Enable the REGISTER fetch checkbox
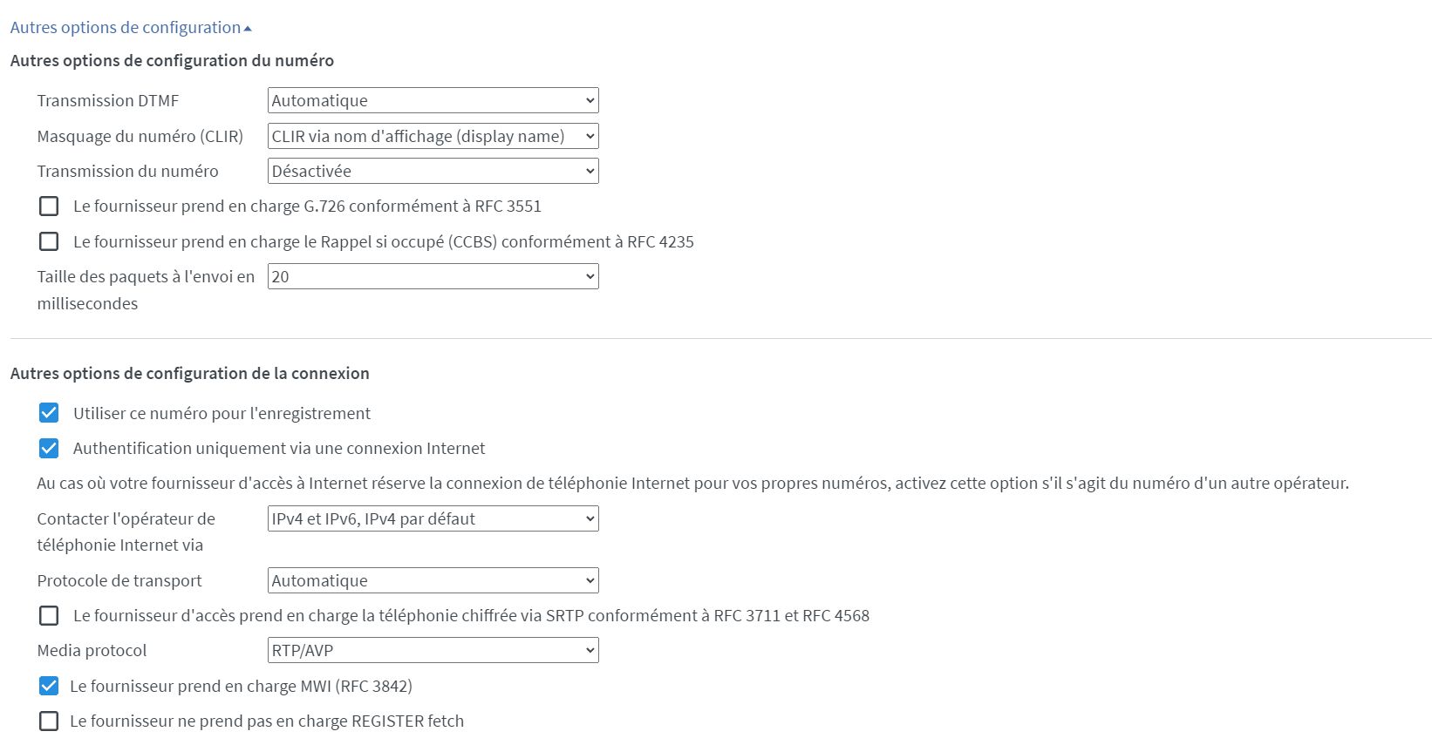 [49, 721]
